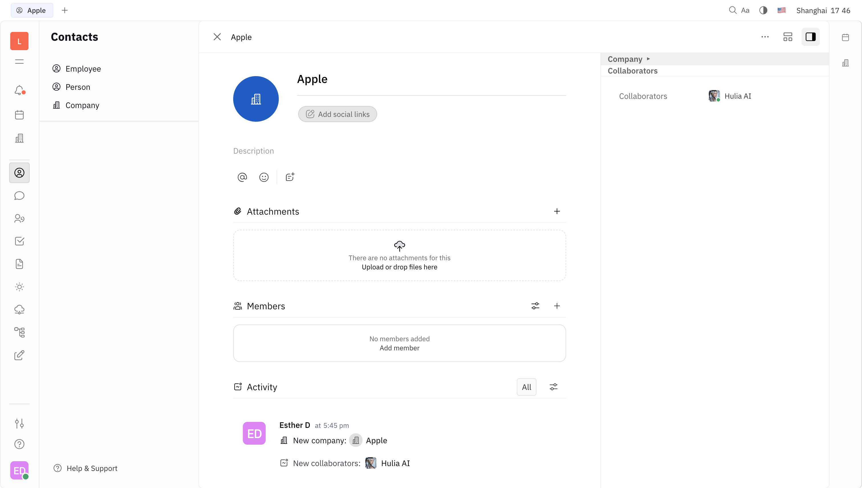Screen dimensions: 862x488
Task: Click the Add social links button
Action: [337, 114]
